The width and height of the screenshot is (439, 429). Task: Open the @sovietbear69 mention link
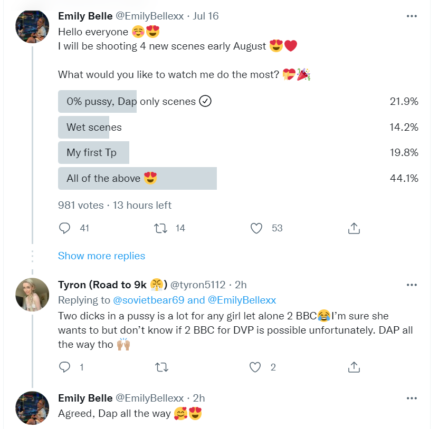click(x=149, y=300)
